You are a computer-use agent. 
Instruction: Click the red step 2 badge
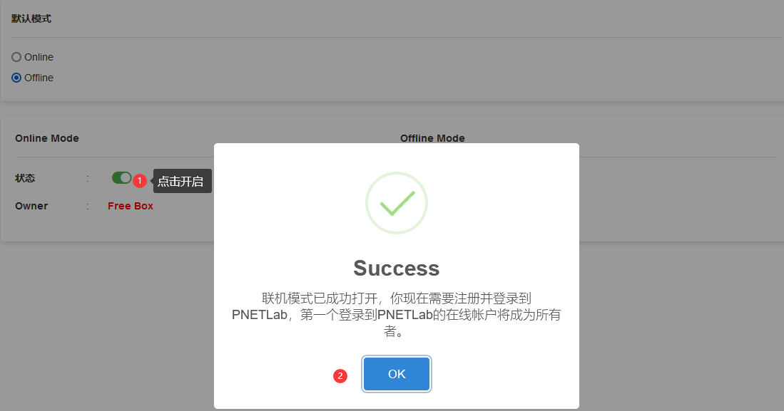[x=340, y=375]
